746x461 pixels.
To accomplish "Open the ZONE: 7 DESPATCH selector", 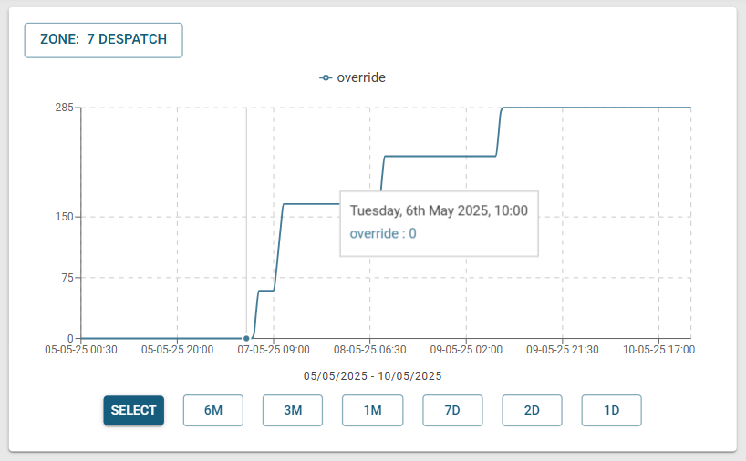I will click(103, 40).
